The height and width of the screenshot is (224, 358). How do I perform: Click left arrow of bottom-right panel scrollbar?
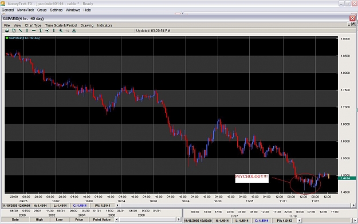tap(299, 221)
